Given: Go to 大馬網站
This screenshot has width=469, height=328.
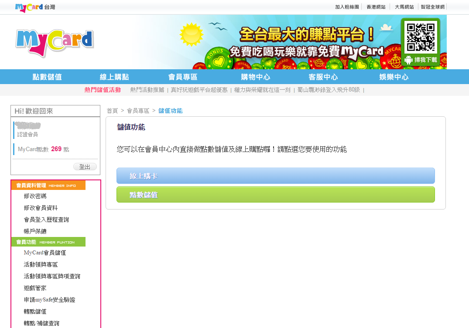Looking at the screenshot, I should point(404,7).
